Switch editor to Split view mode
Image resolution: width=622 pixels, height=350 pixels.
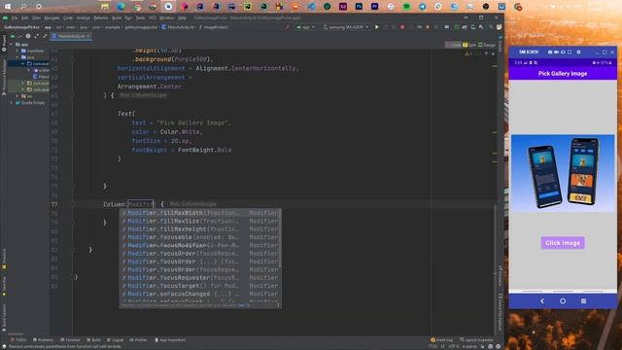coord(469,45)
